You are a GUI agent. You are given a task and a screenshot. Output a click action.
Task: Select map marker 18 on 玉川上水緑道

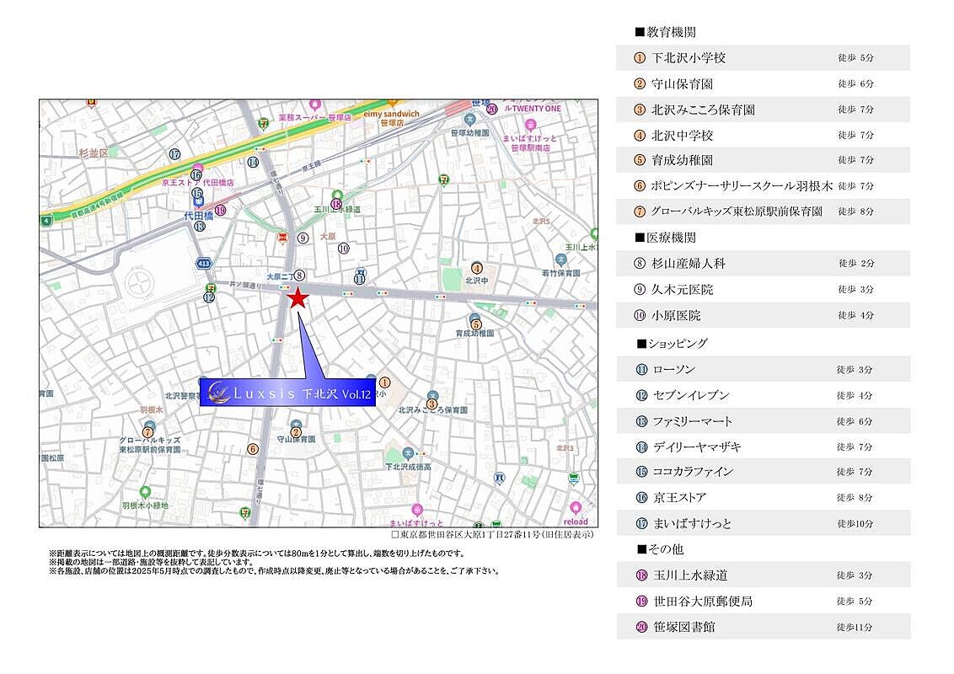tap(336, 204)
